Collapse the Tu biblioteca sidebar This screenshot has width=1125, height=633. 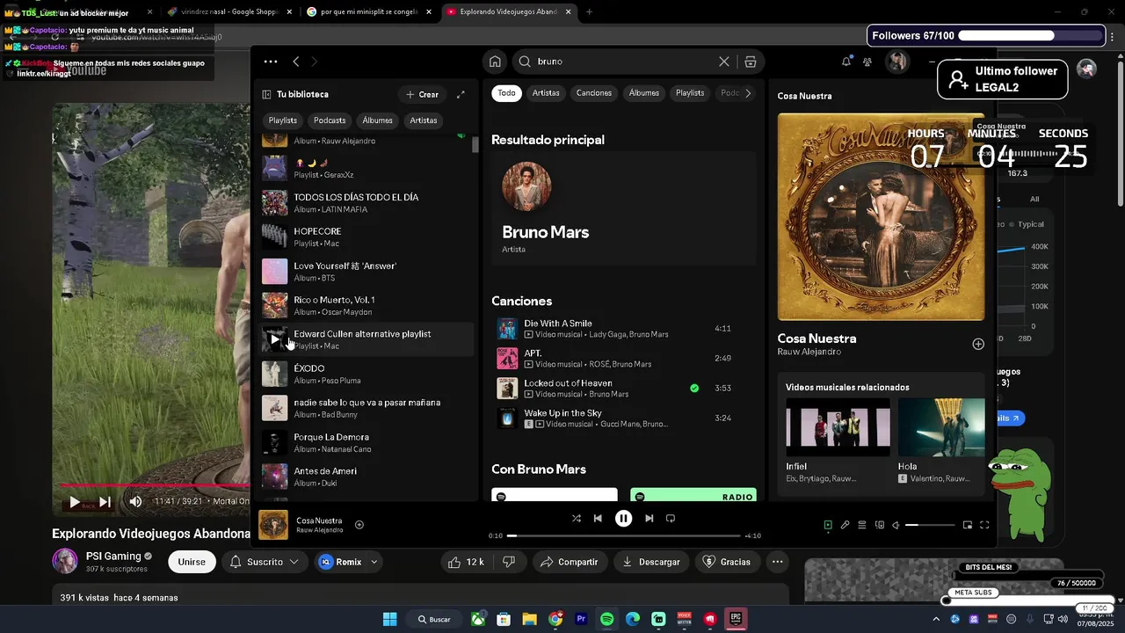(266, 94)
